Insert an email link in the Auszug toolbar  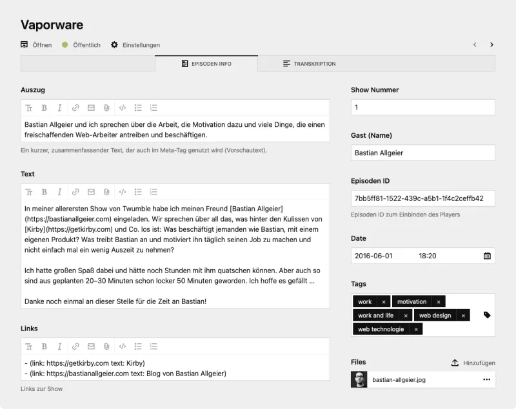point(91,108)
